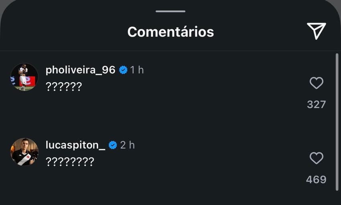Open pholiveira_96 profile picture

tap(24, 77)
